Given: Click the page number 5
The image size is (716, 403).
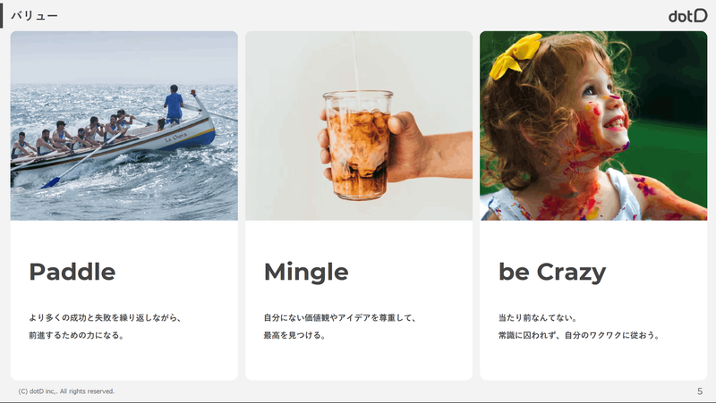Looking at the screenshot, I should [x=700, y=391].
